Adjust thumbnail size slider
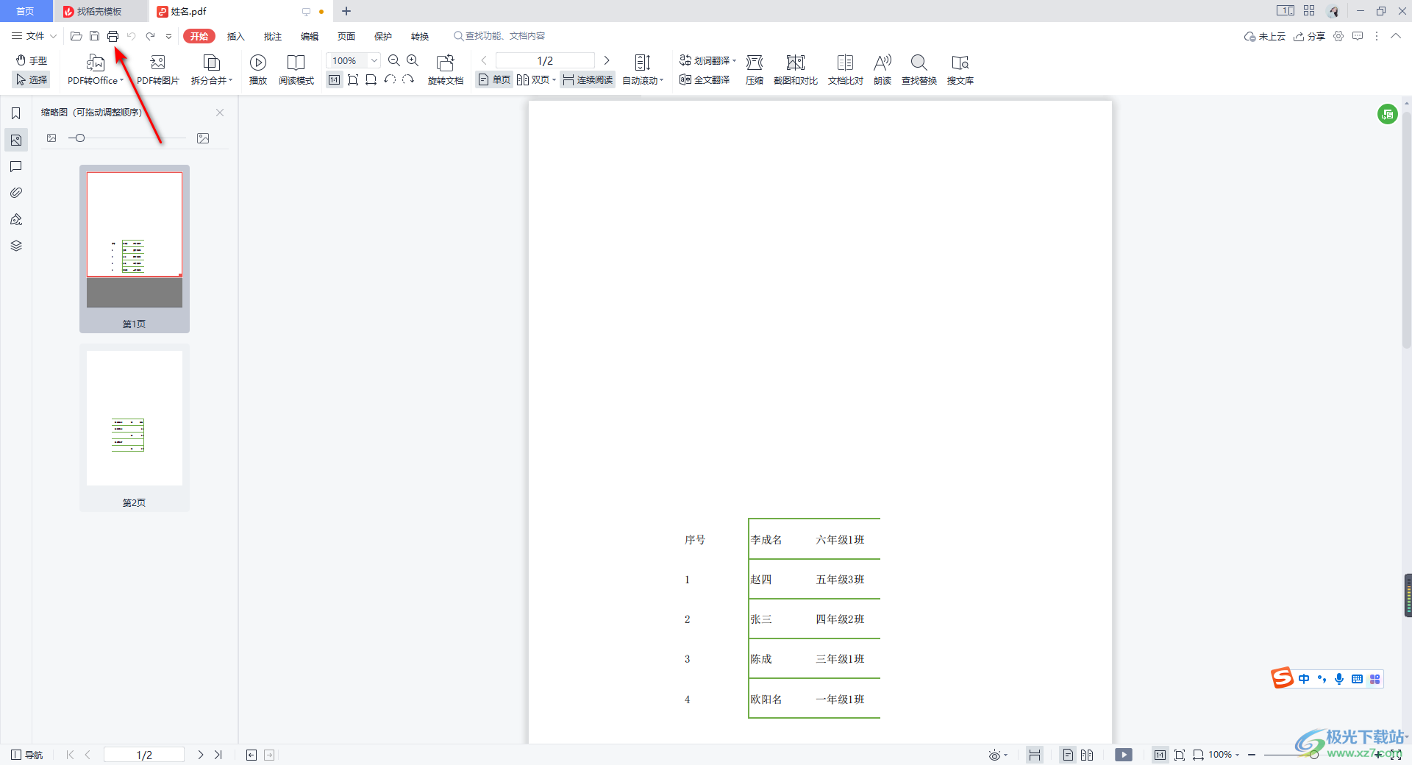Viewport: 1412px width, 765px height. pyautogui.click(x=80, y=138)
